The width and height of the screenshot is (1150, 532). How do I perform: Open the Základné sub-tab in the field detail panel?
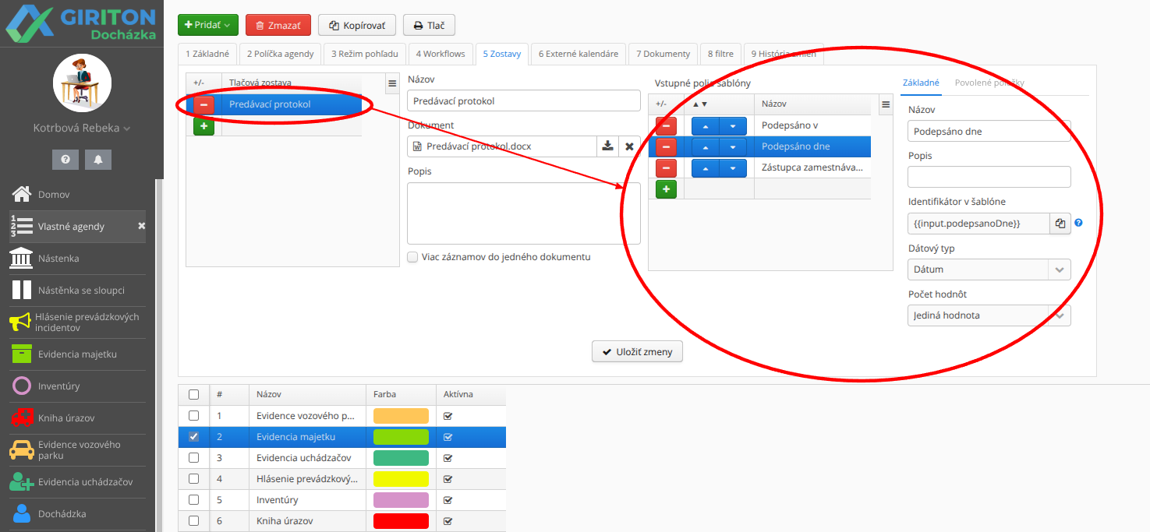pos(921,83)
